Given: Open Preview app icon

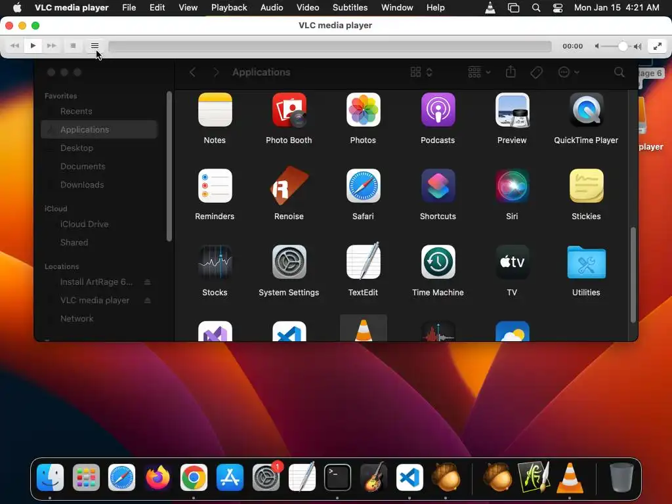Looking at the screenshot, I should click(512, 110).
